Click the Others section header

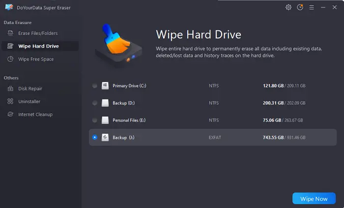(x=11, y=78)
